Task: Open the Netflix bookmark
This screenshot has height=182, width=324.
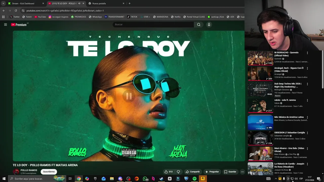Action: click(176, 17)
